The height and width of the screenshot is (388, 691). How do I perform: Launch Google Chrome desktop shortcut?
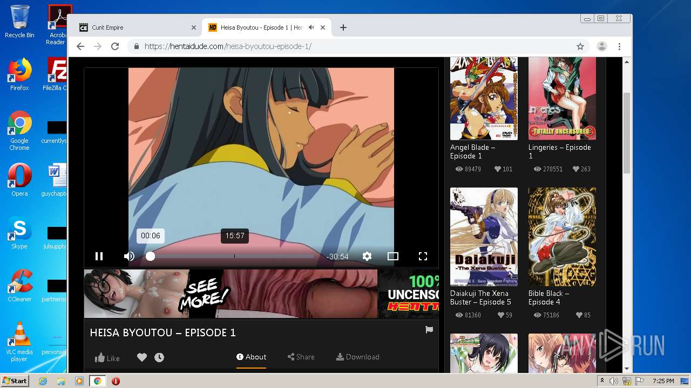(19, 131)
